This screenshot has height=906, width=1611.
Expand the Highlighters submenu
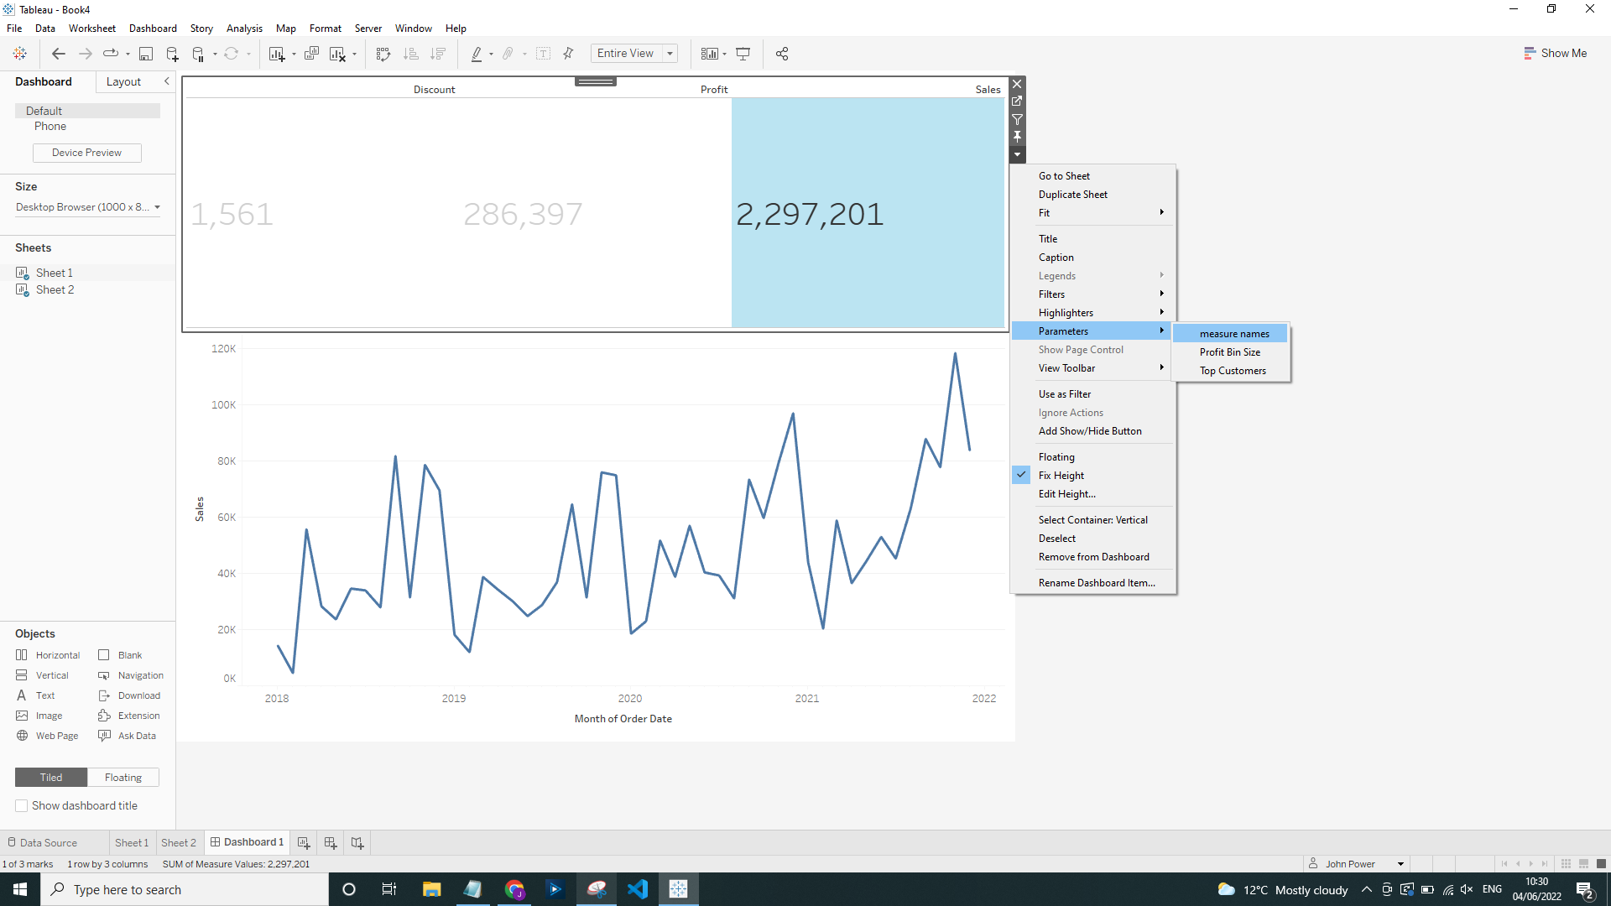point(1093,313)
